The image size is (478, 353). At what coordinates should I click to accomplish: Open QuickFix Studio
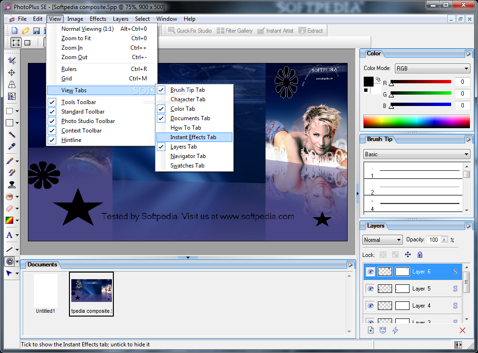pyautogui.click(x=190, y=31)
